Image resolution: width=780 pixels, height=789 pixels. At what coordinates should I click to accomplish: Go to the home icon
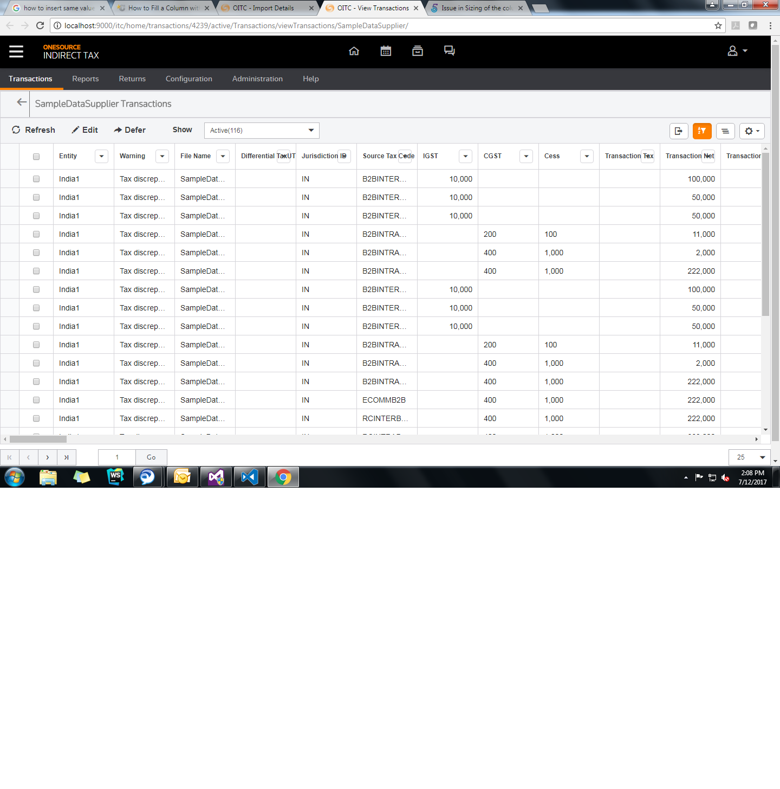[x=354, y=51]
